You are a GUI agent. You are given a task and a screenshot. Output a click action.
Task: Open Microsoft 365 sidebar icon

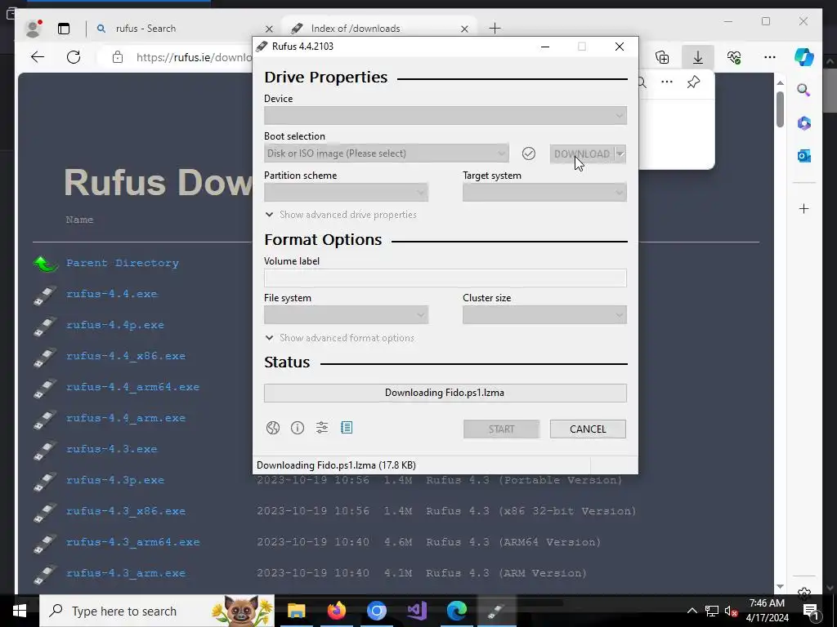(x=804, y=123)
